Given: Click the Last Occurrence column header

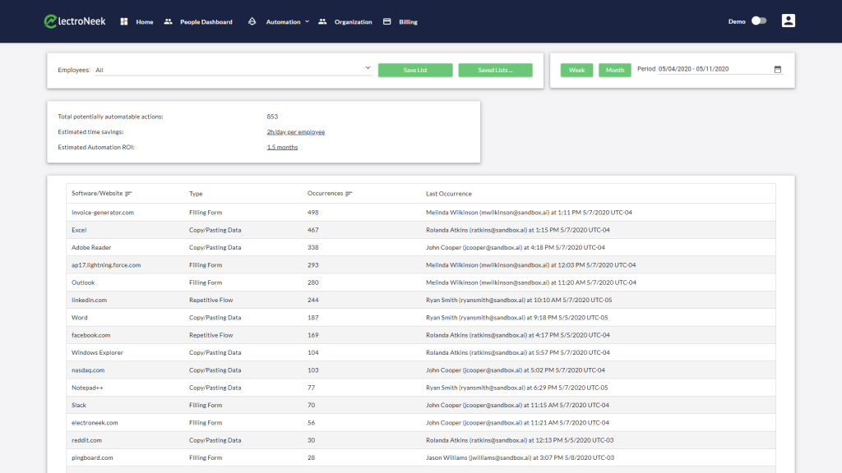Looking at the screenshot, I should tap(449, 194).
